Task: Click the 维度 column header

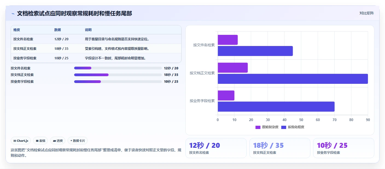Action: point(17,30)
